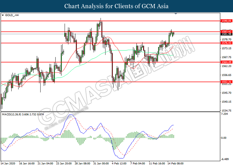Click the 1552.31 support level label

226,82
